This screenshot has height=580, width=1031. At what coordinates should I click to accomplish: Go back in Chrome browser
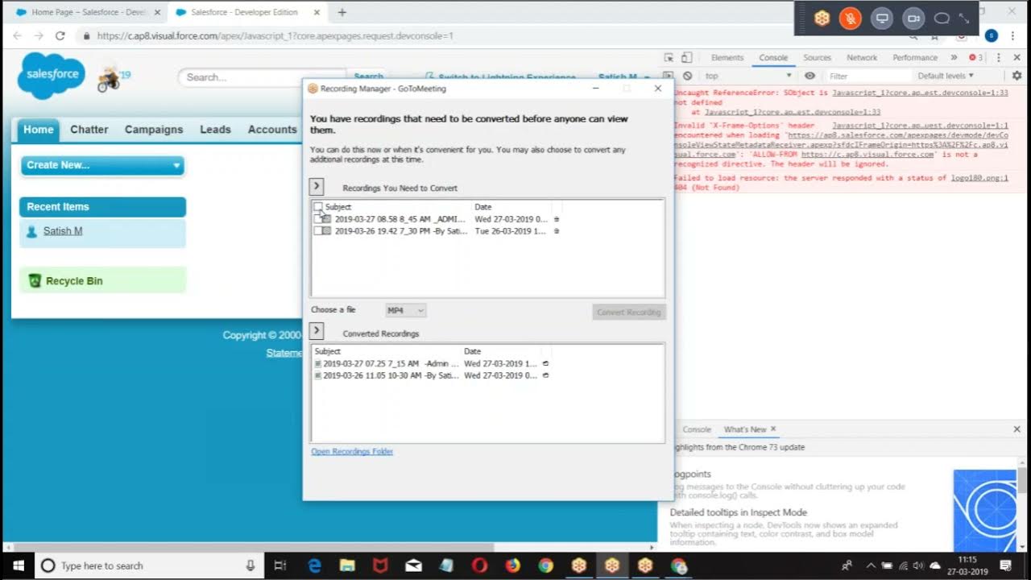pyautogui.click(x=17, y=35)
